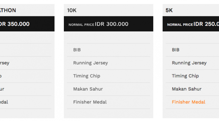Image resolution: width=219 pixels, height=121 pixels.
Task: Click Makan Sahur in the 10K list
Action: click(x=88, y=89)
